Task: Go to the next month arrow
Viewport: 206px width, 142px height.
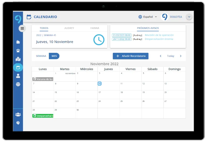Action: click(x=181, y=56)
